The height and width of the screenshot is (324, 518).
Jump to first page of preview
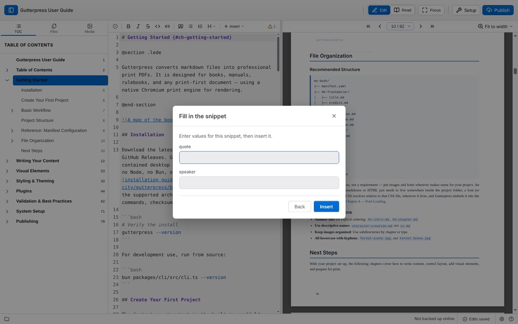pos(368,26)
